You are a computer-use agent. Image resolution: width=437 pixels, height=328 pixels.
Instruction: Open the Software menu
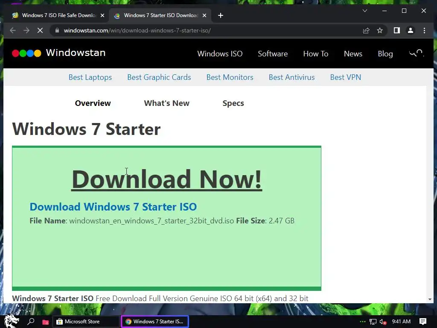273,53
